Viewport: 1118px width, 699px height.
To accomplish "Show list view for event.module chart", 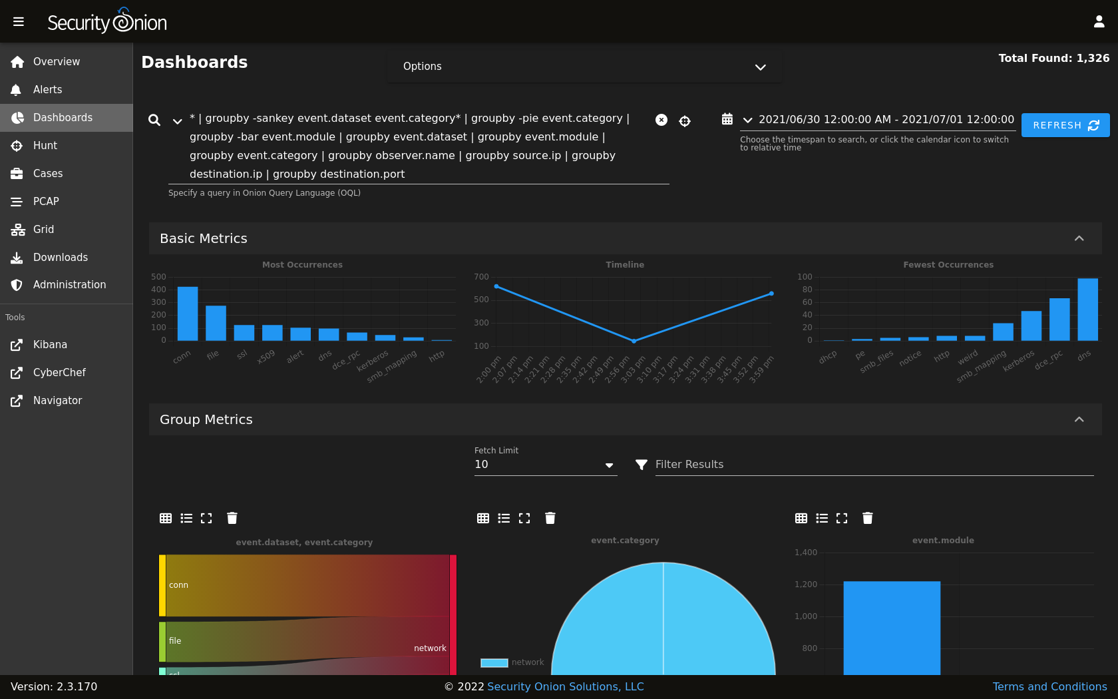I will 822,518.
